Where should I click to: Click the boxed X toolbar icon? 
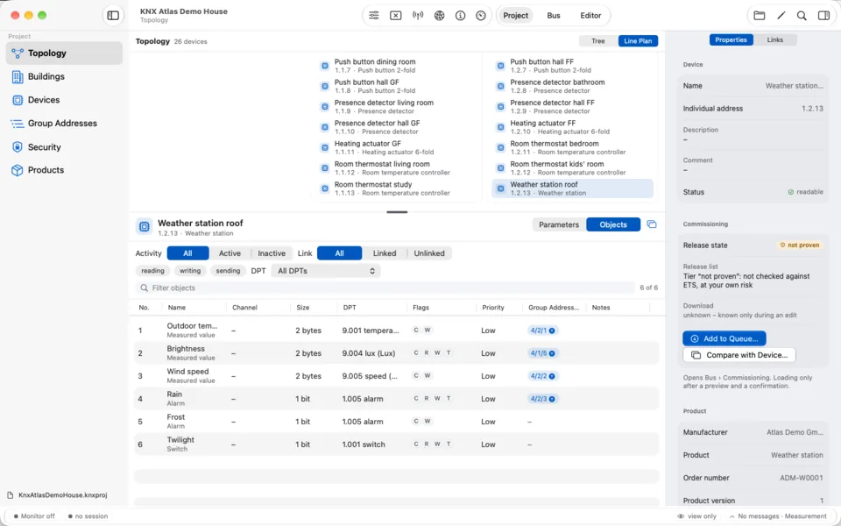click(395, 16)
